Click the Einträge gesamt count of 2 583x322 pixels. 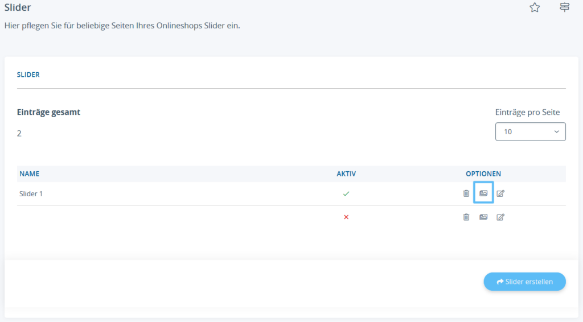19,133
